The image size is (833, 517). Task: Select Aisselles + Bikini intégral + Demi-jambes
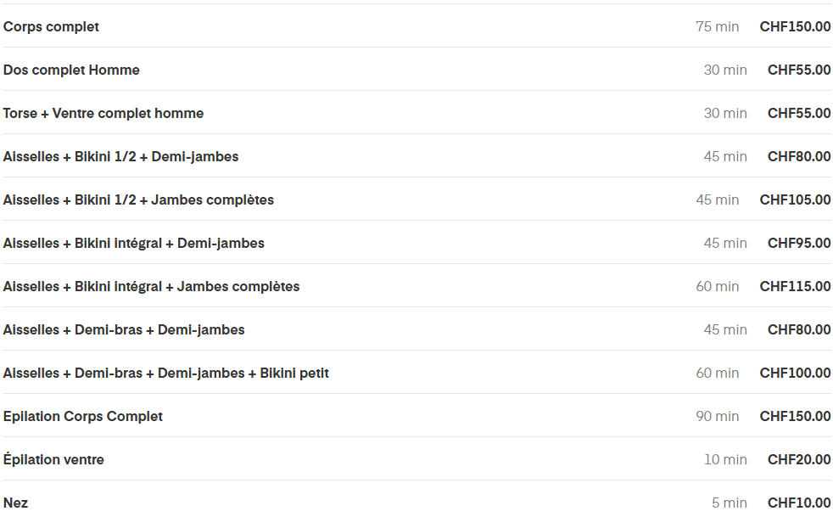(x=134, y=243)
